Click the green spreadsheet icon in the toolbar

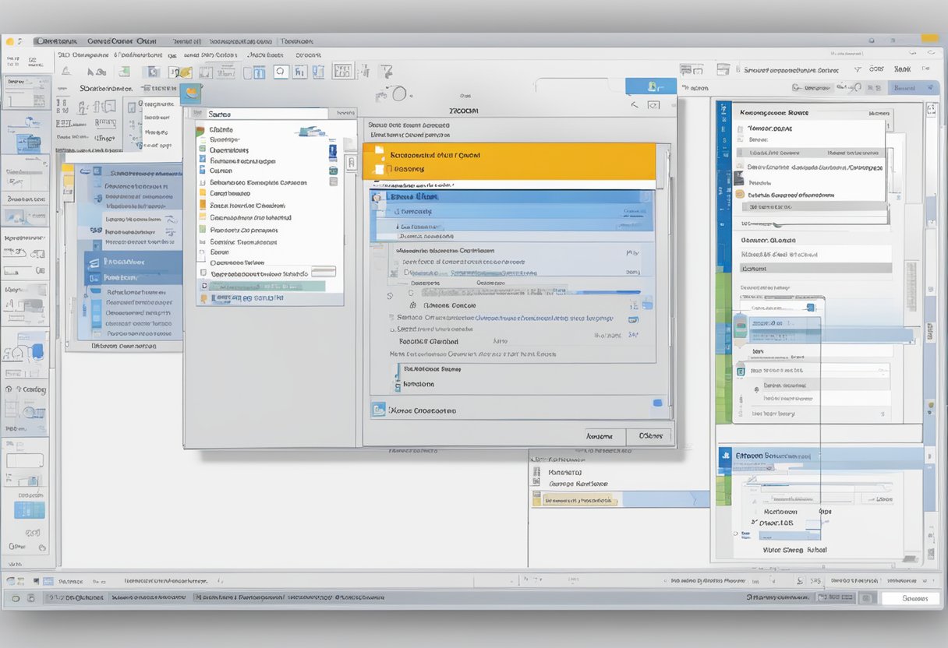[x=124, y=72]
